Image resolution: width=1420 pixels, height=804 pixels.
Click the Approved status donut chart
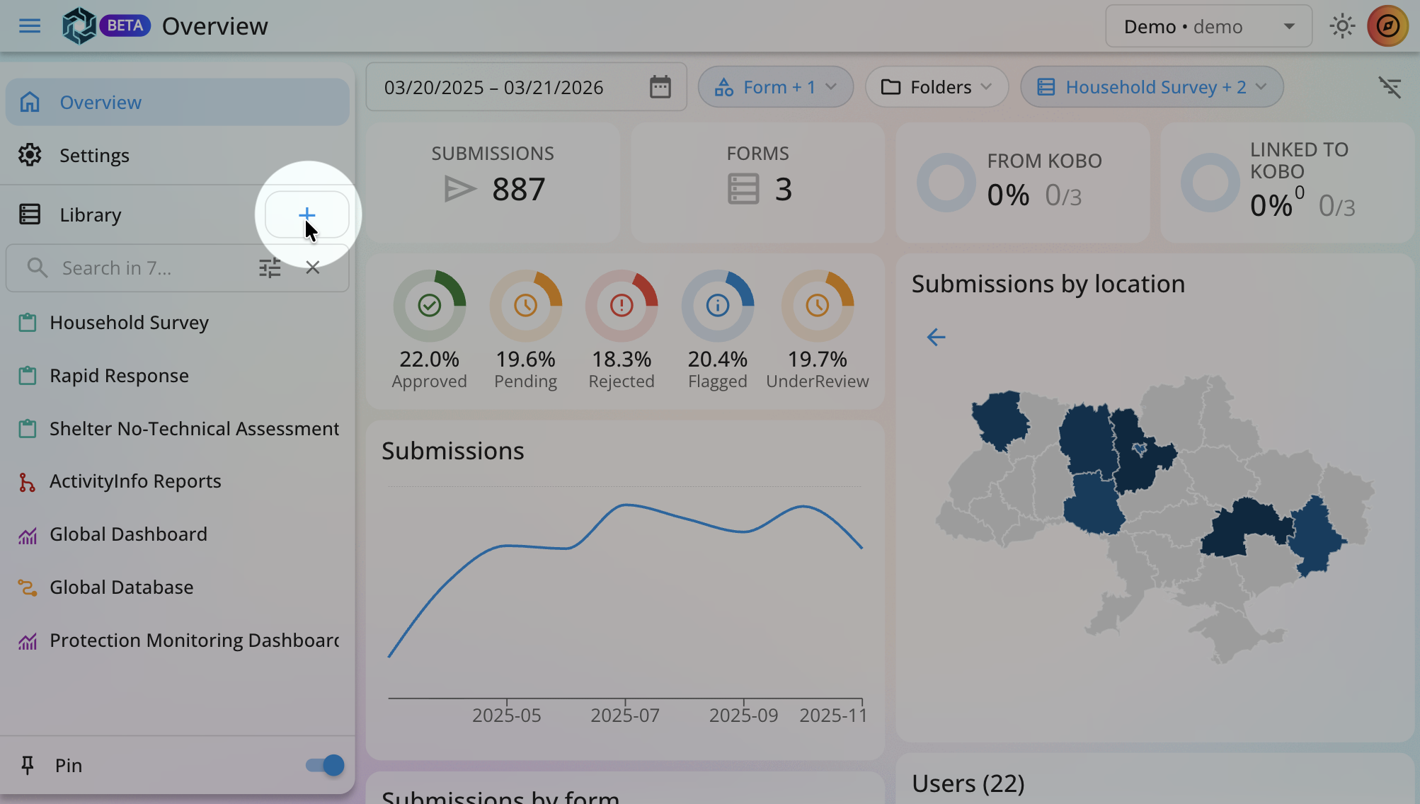[x=429, y=306]
